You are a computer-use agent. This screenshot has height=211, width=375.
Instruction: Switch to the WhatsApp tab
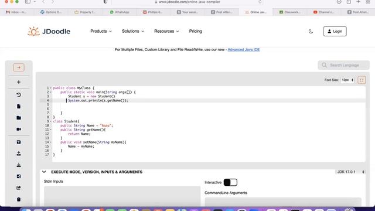point(120,12)
